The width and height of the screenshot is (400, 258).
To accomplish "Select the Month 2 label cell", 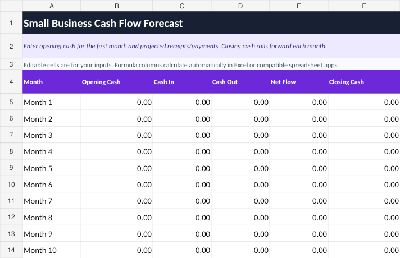I will click(x=52, y=119).
